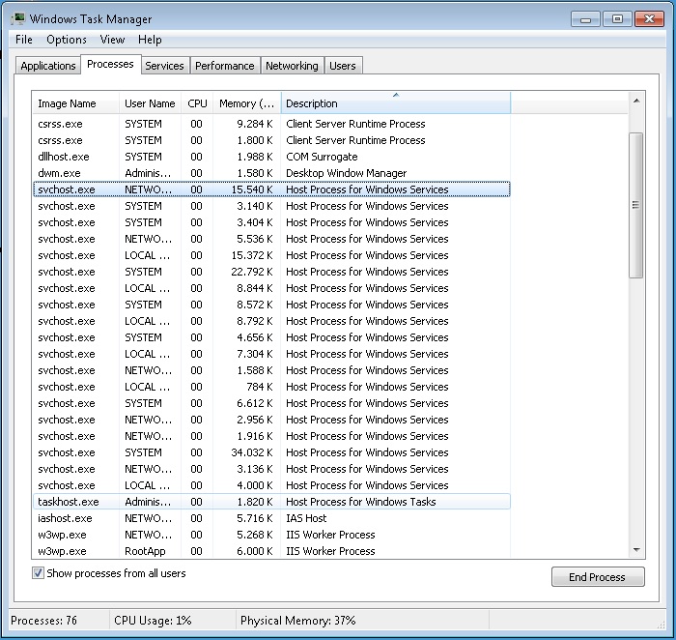The width and height of the screenshot is (676, 640).
Task: Go to the Networking tab
Action: pos(292,66)
